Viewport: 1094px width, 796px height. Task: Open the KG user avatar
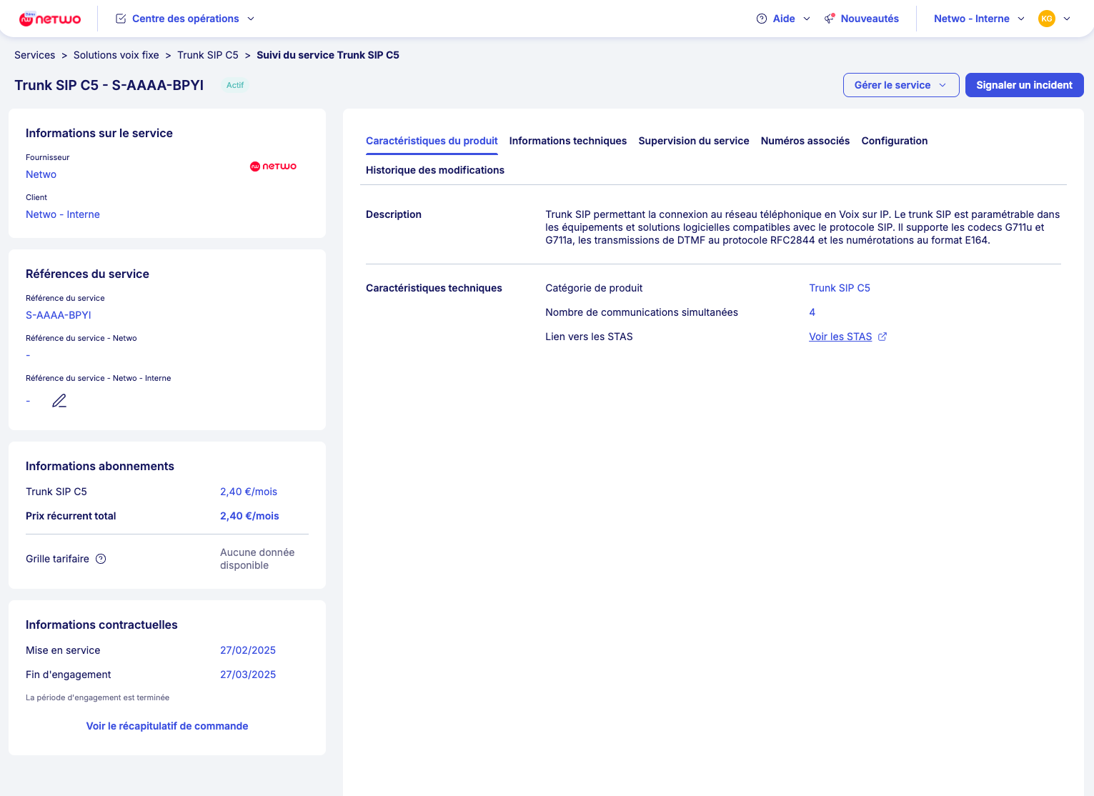[1047, 19]
